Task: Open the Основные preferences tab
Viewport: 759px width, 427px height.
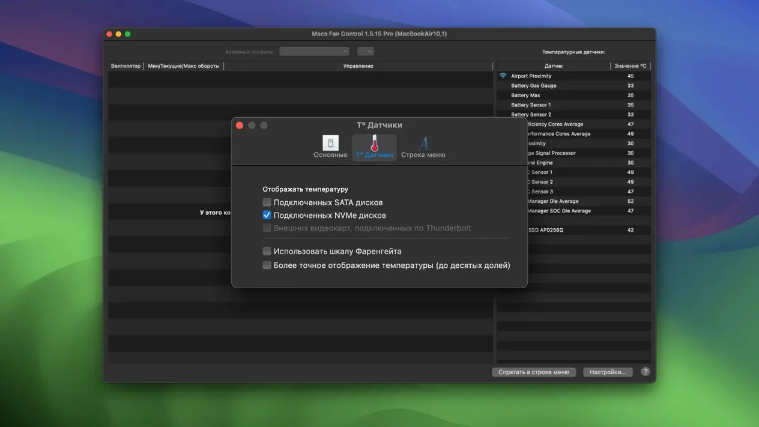Action: coord(330,147)
